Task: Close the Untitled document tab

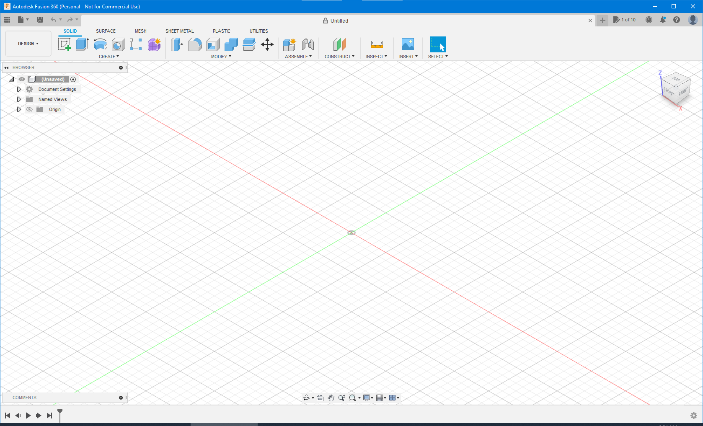Action: point(590,21)
